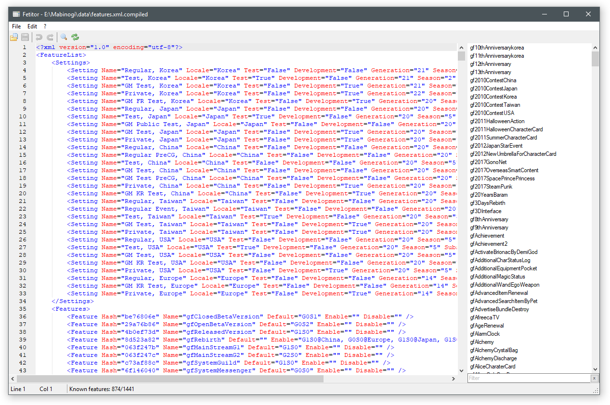Click the green Refresh arrows icon
Viewport: 610px width, 405px height.
(75, 37)
